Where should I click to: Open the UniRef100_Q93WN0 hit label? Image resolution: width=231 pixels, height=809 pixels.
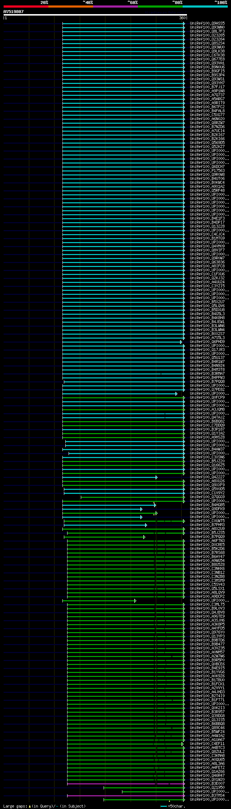tap(207, 27)
